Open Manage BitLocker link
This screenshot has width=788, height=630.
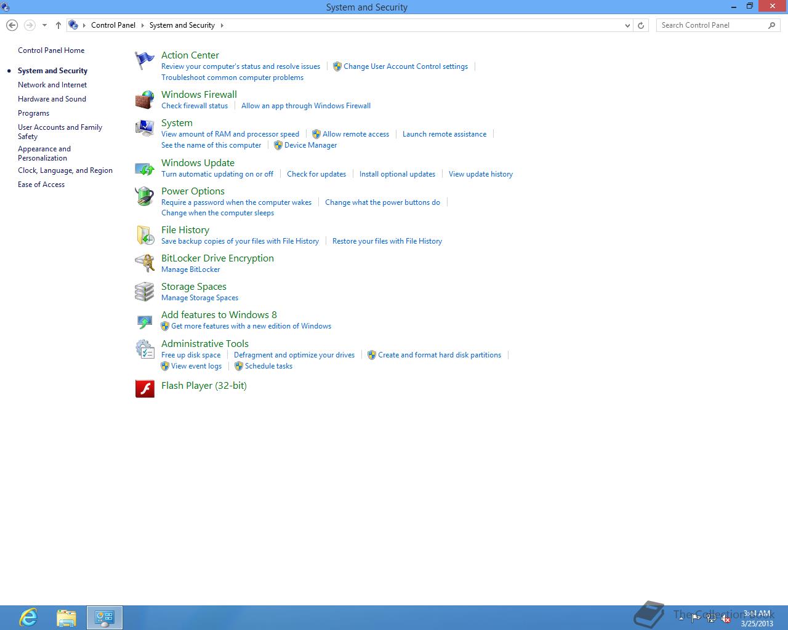click(190, 269)
